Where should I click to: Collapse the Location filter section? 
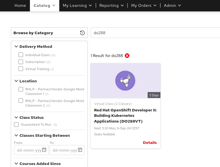point(16,81)
